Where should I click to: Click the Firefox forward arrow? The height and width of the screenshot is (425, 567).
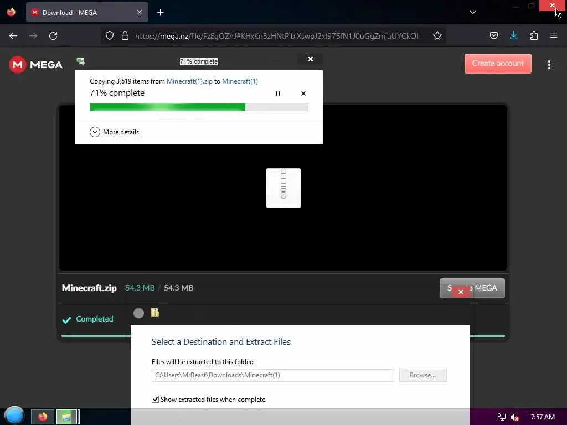(33, 36)
